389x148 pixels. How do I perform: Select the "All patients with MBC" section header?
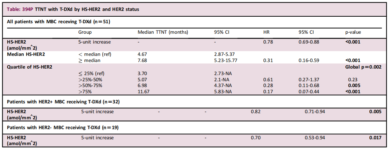pyautogui.click(x=59, y=22)
